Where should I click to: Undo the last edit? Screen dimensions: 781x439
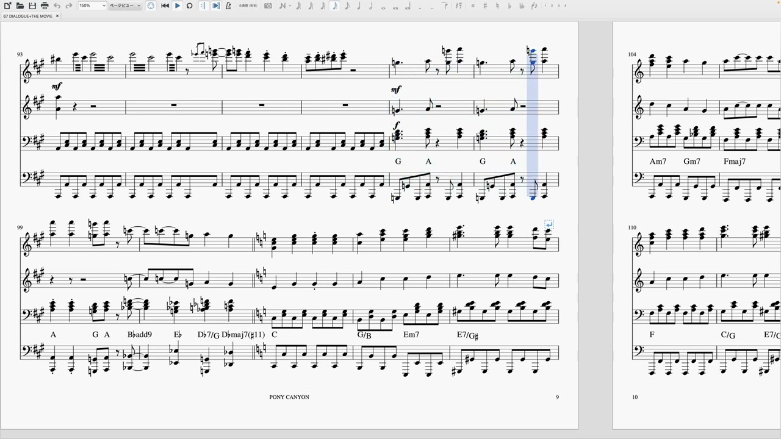tap(57, 5)
